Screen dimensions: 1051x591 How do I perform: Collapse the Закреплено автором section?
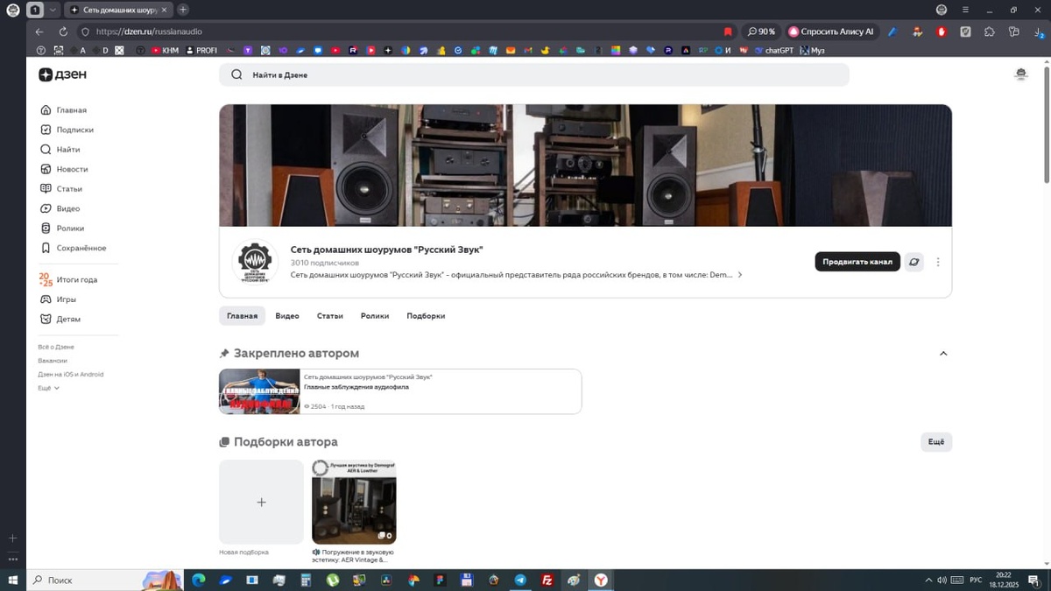pyautogui.click(x=943, y=354)
